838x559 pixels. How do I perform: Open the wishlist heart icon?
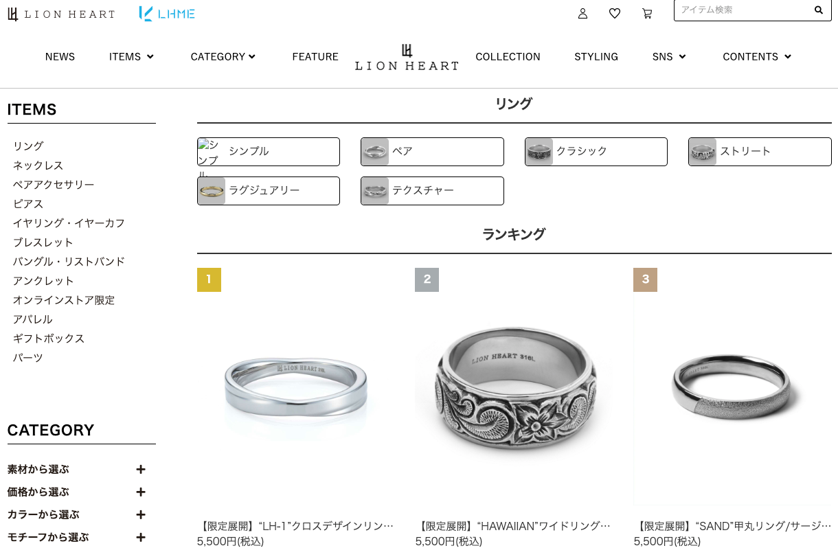(615, 14)
